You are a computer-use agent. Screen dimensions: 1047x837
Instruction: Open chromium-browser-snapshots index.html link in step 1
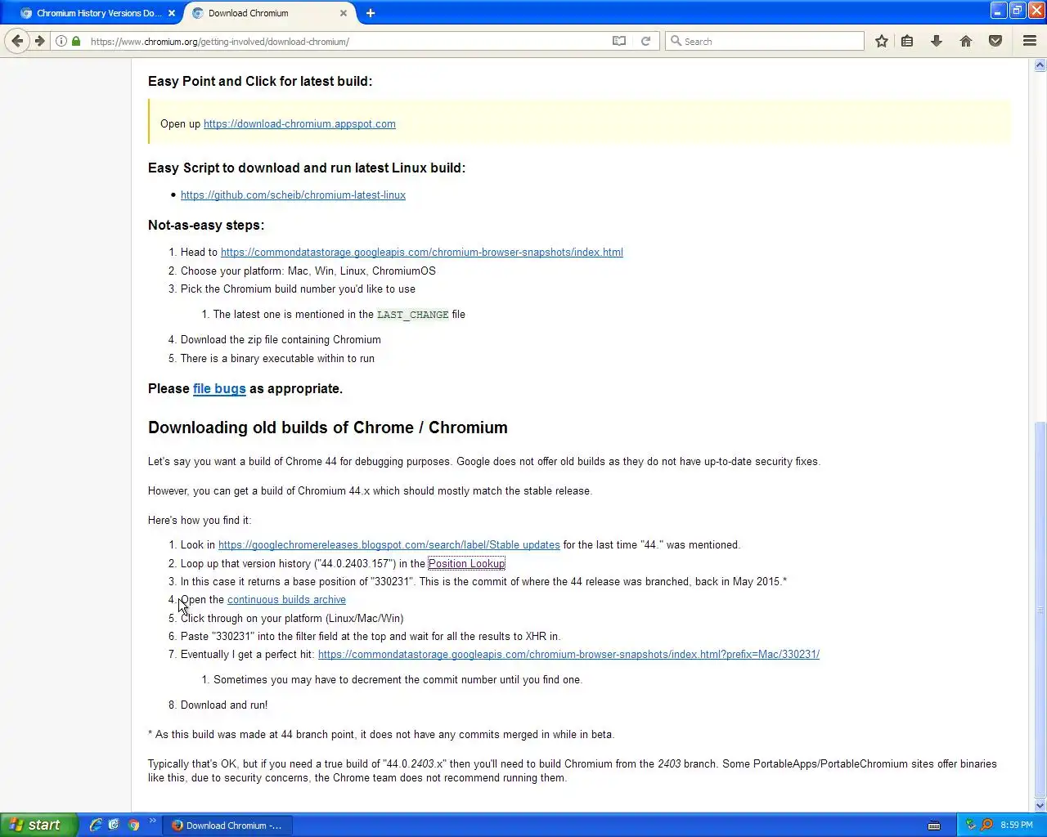click(x=422, y=253)
